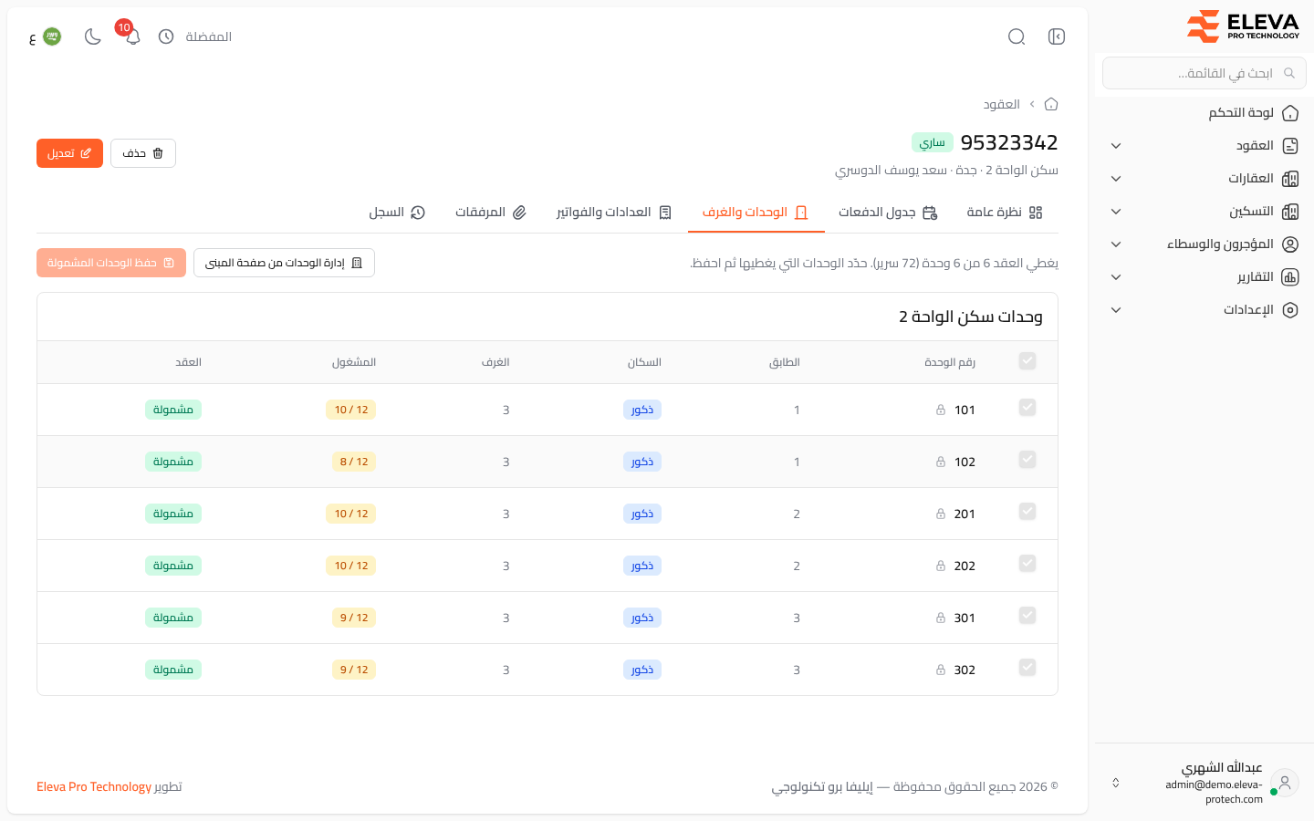Click the 8 / 12 occupancy badge for unit 102
The height and width of the screenshot is (821, 1314).
point(354,462)
